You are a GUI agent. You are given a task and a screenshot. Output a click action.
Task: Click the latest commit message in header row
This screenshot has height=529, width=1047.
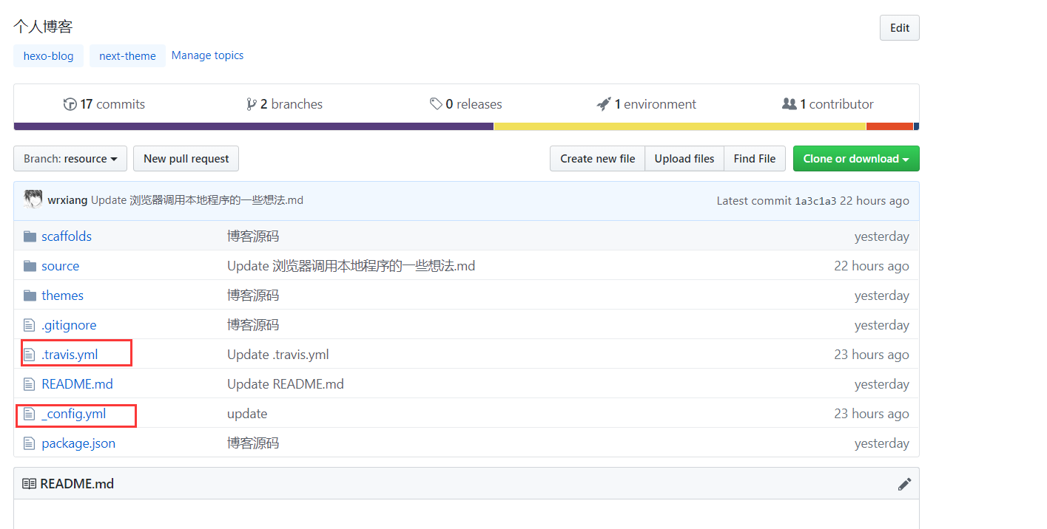(198, 200)
